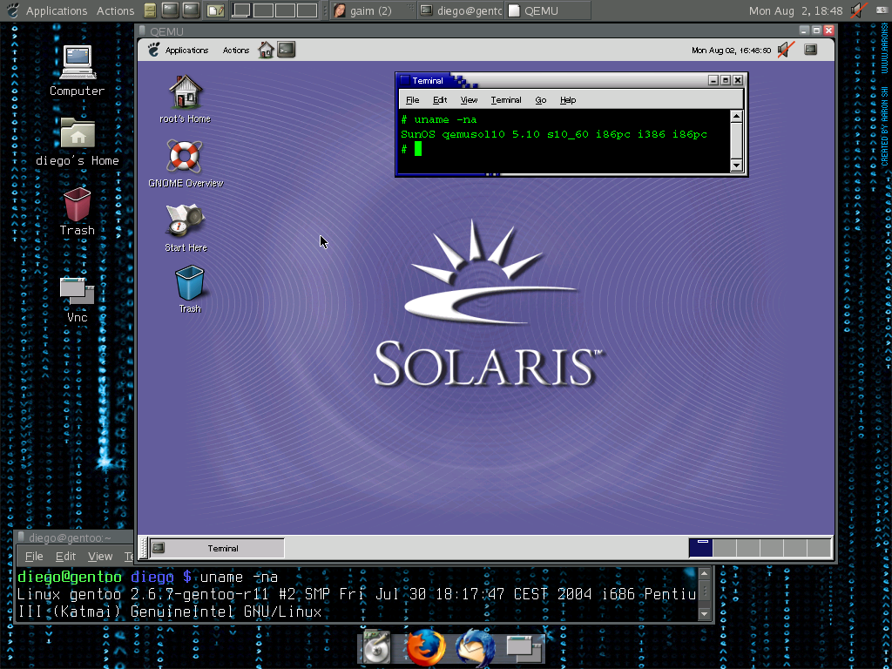
Task: Click the hard disk icon in the bottom dock
Action: coord(376,647)
